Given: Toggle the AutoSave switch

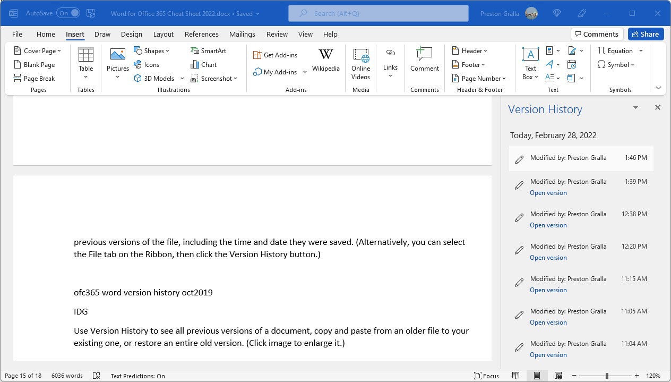Looking at the screenshot, I should pos(69,13).
